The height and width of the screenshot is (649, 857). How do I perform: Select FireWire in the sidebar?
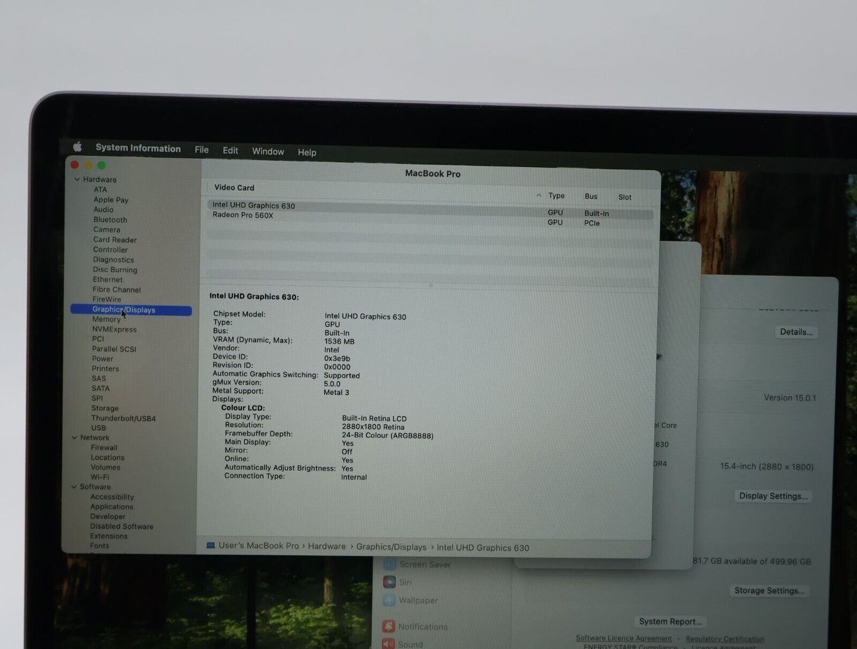107,299
